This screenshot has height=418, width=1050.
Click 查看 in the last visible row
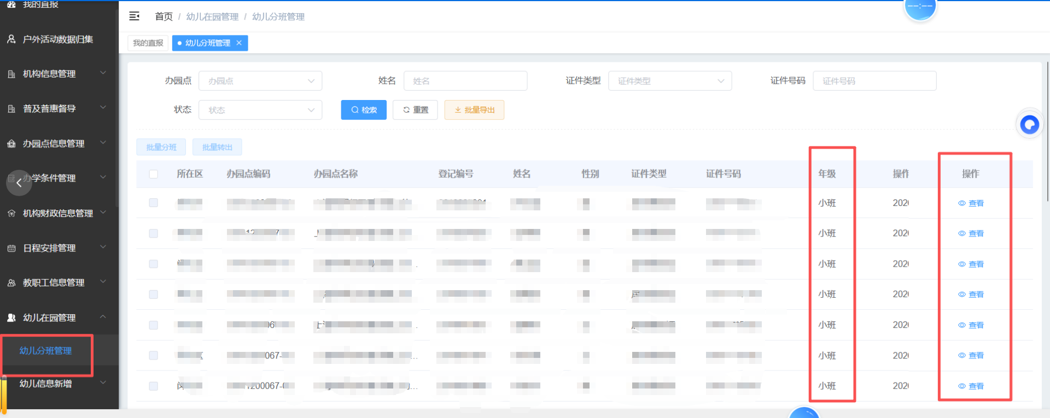click(976, 386)
